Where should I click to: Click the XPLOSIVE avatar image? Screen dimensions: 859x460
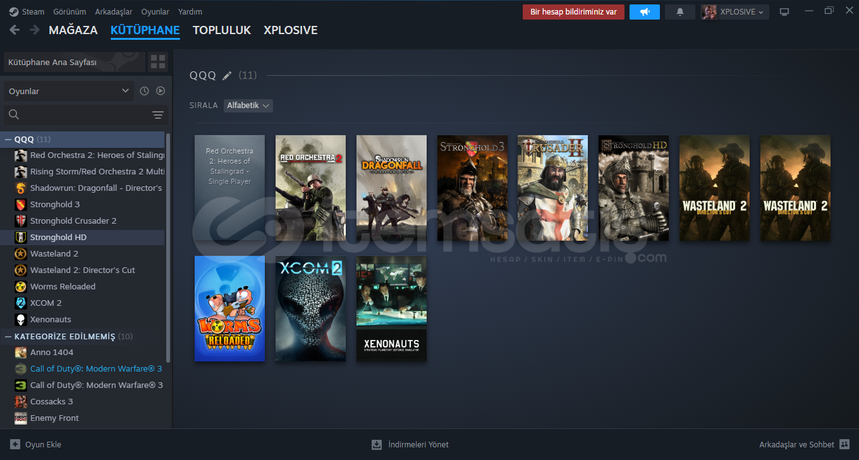pyautogui.click(x=709, y=12)
